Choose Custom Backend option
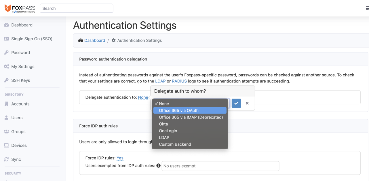Viewport: 369px width, 181px height. [190, 144]
